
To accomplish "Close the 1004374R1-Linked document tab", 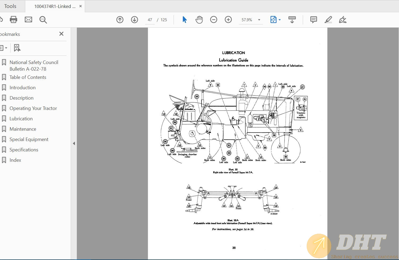I will click(x=81, y=6).
